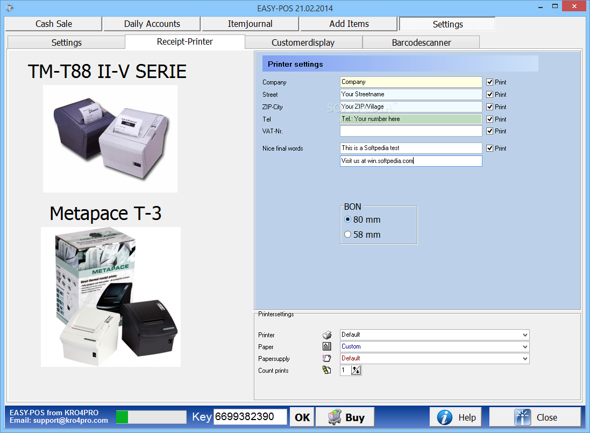Open Help with the info button
Screen dimensions: 590x433
click(456, 417)
